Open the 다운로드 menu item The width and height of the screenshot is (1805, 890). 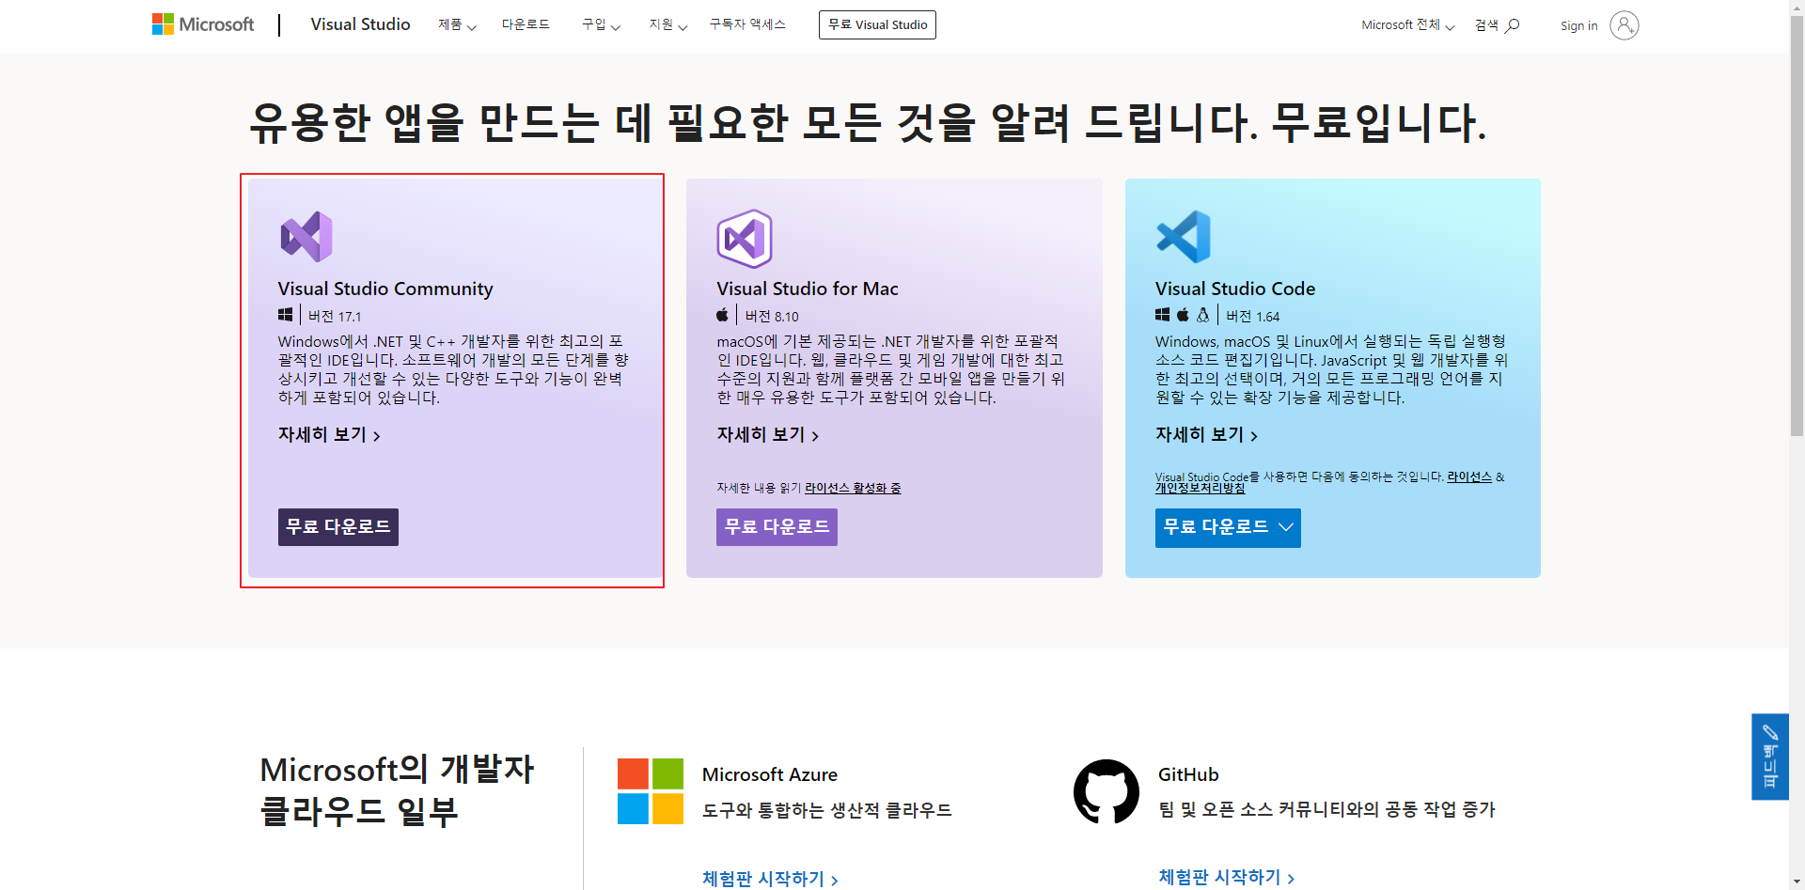[x=526, y=24]
